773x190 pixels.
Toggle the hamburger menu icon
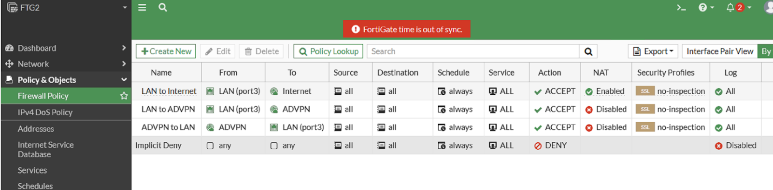coord(142,8)
